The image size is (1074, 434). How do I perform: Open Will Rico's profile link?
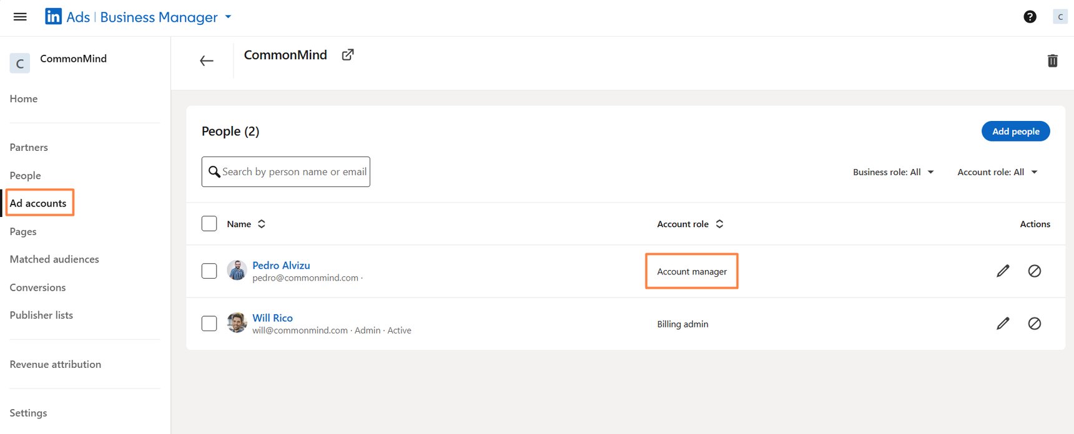tap(272, 317)
